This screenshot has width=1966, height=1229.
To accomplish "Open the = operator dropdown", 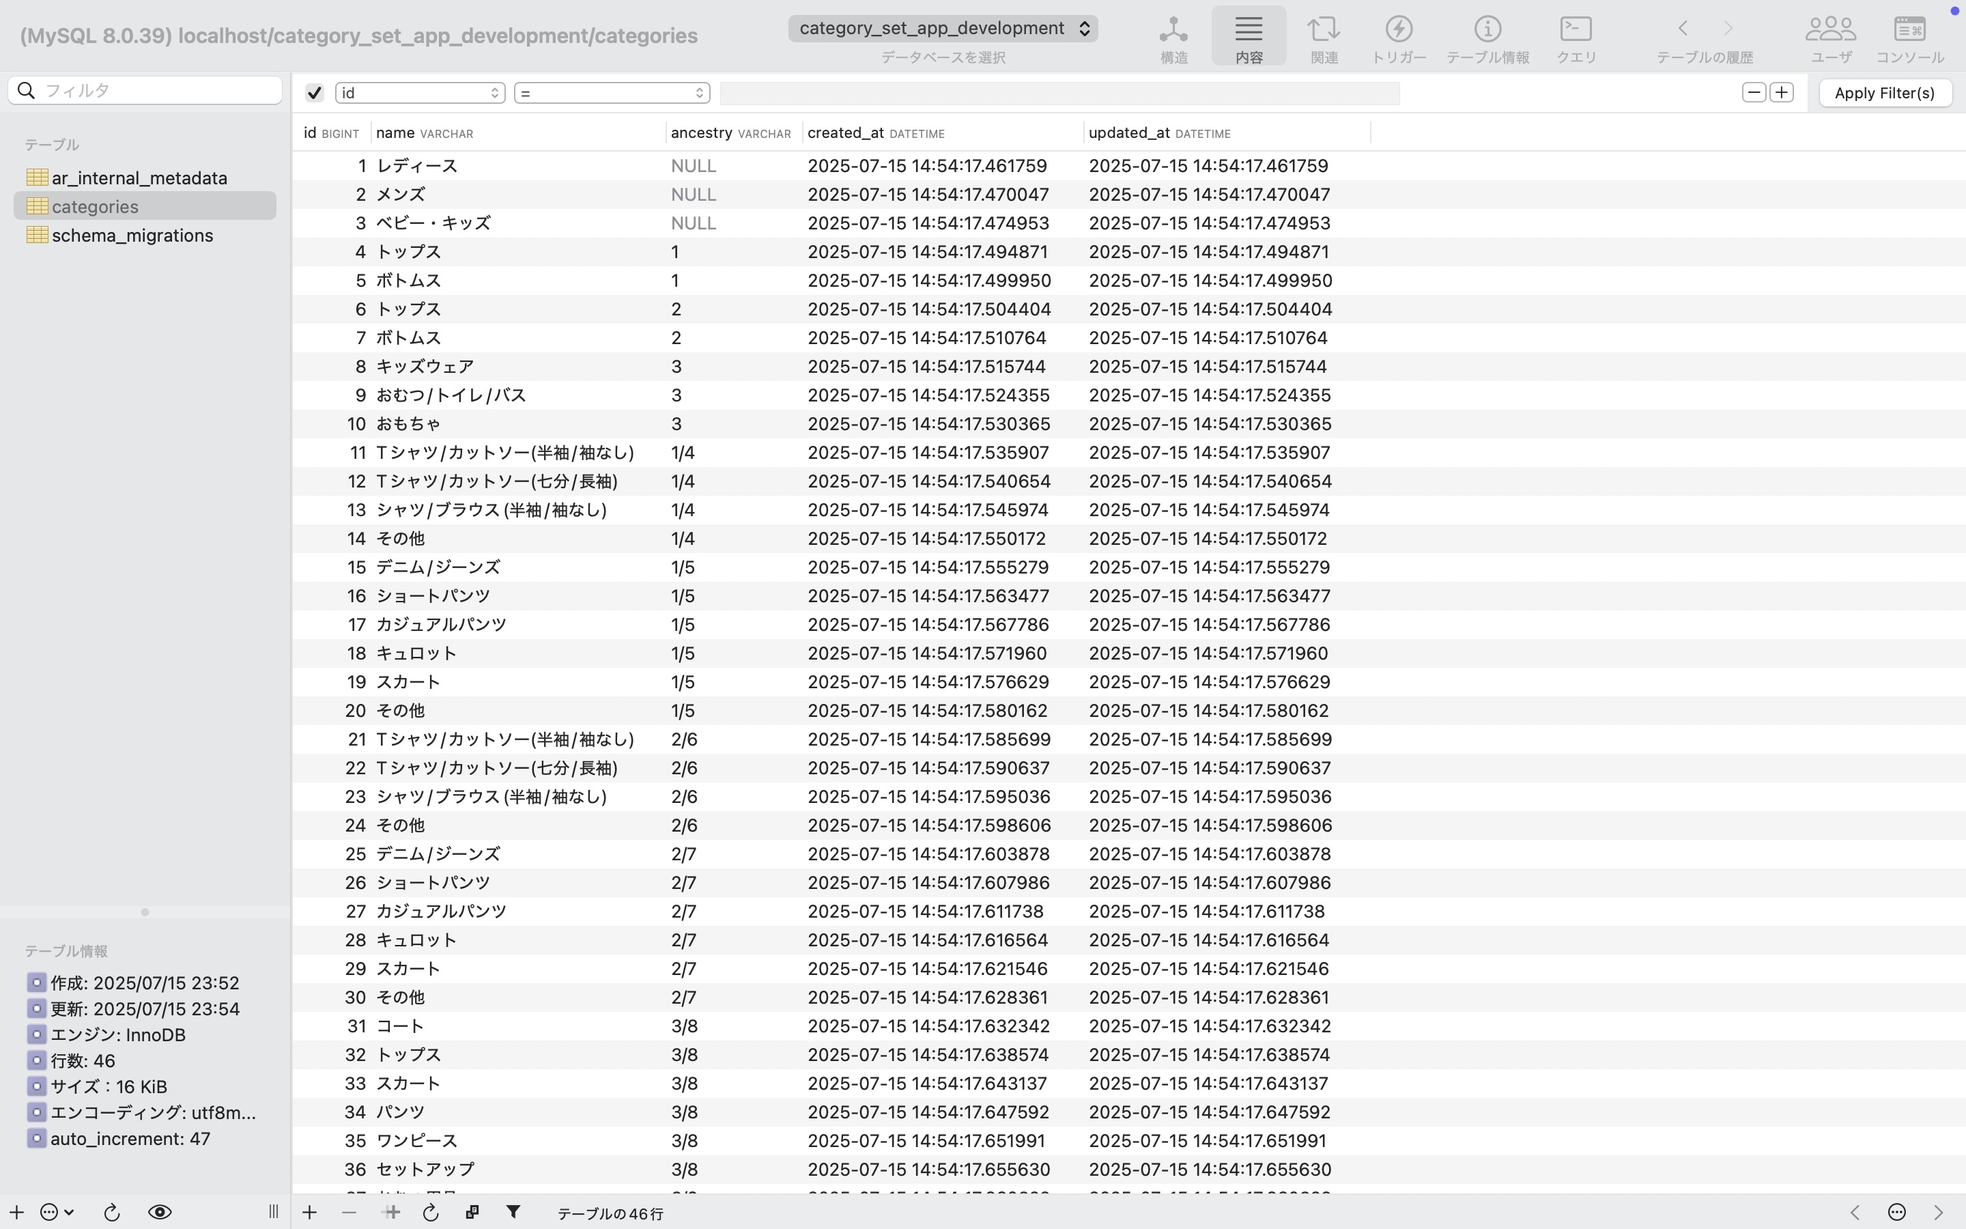I will (612, 93).
